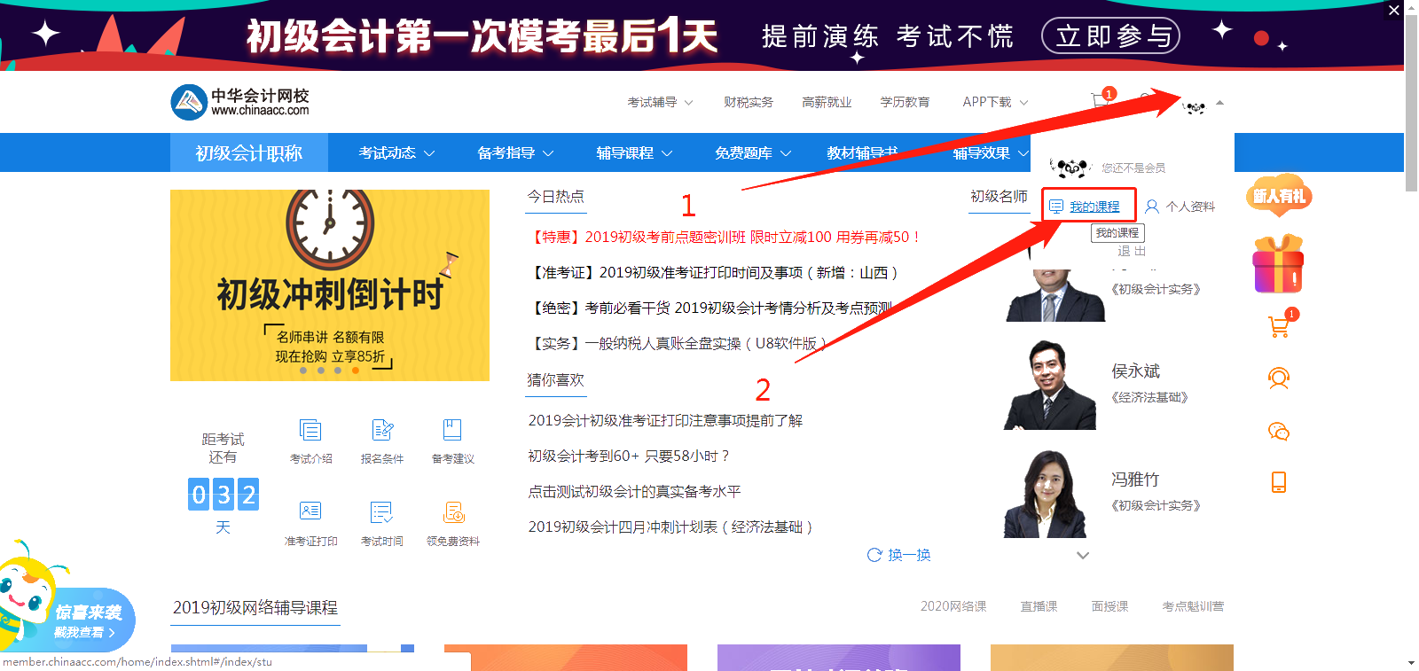
Task: Click the person icon beside 个人资料
Action: 1152,207
